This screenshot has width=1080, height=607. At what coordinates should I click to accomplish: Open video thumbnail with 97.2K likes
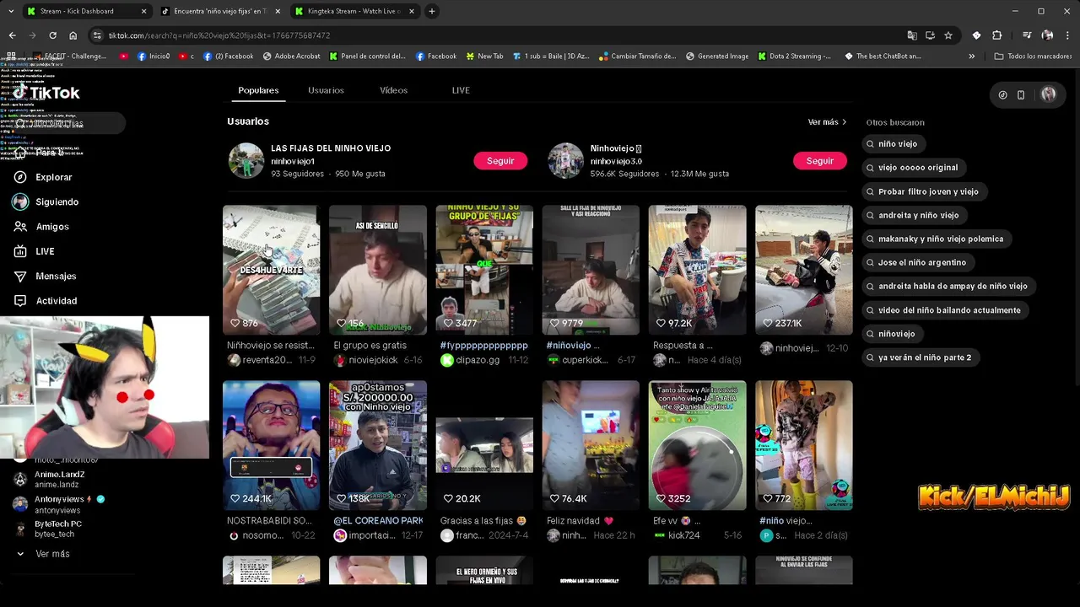(x=697, y=270)
